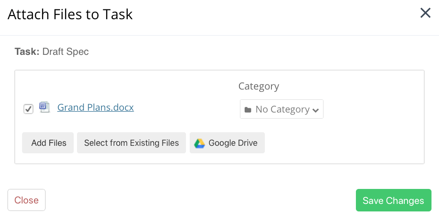Click the Category column label
Image resolution: width=439 pixels, height=218 pixels.
[x=259, y=86]
